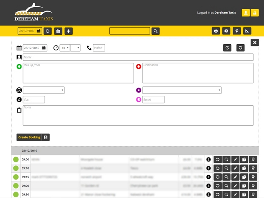Click the Pick up from text area

click(x=78, y=73)
